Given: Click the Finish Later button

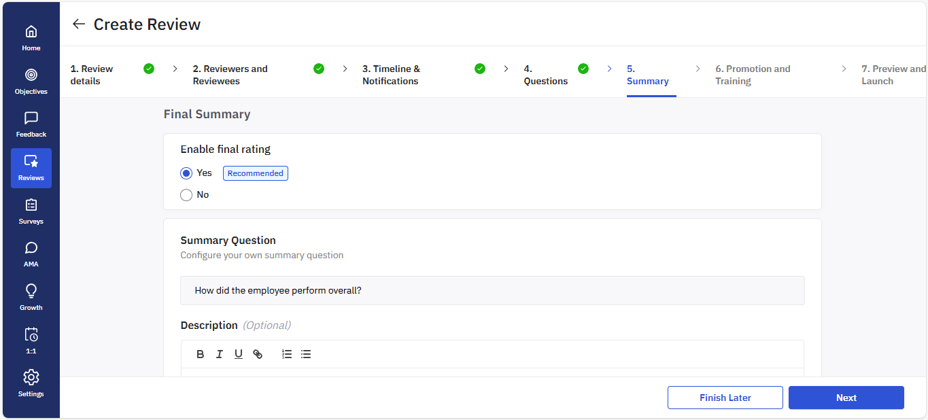Looking at the screenshot, I should [x=725, y=398].
